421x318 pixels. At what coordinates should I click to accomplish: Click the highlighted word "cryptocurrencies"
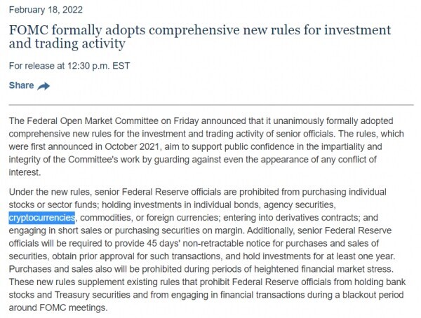click(x=41, y=217)
